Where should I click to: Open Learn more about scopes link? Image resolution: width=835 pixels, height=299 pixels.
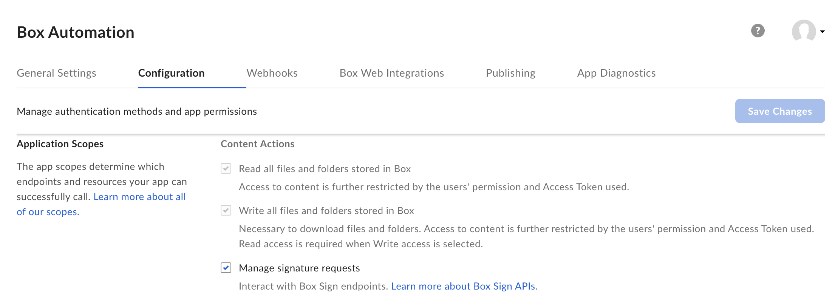pos(102,204)
